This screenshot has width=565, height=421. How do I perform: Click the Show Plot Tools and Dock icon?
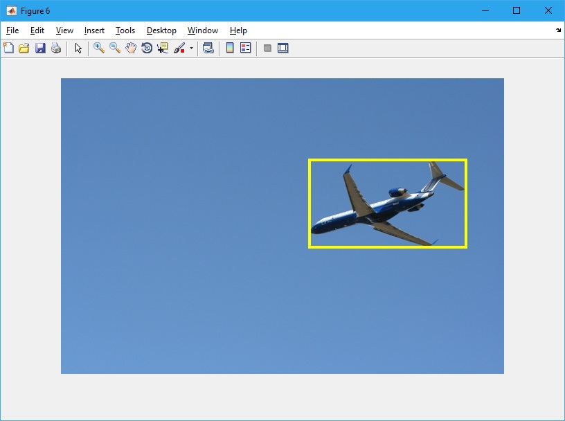282,48
